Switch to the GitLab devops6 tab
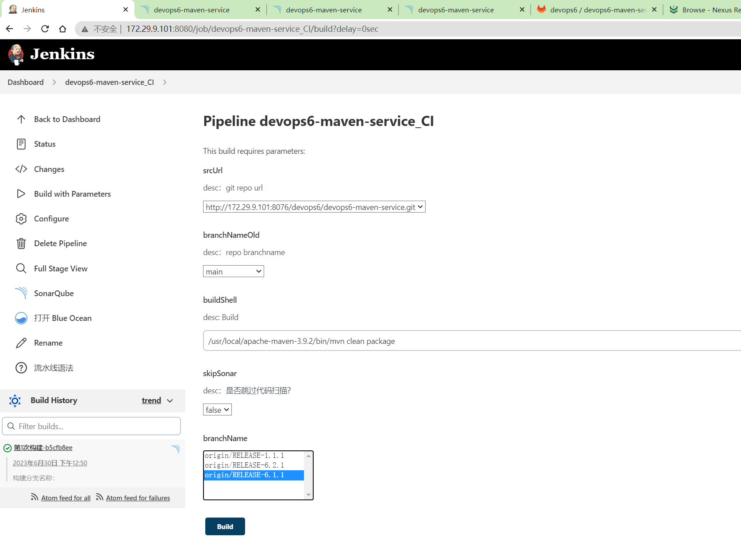Screen dimensions: 741x537 [597, 10]
